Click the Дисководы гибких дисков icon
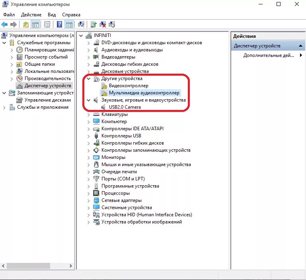Screen dimensions: 306x280 [x=96, y=64]
